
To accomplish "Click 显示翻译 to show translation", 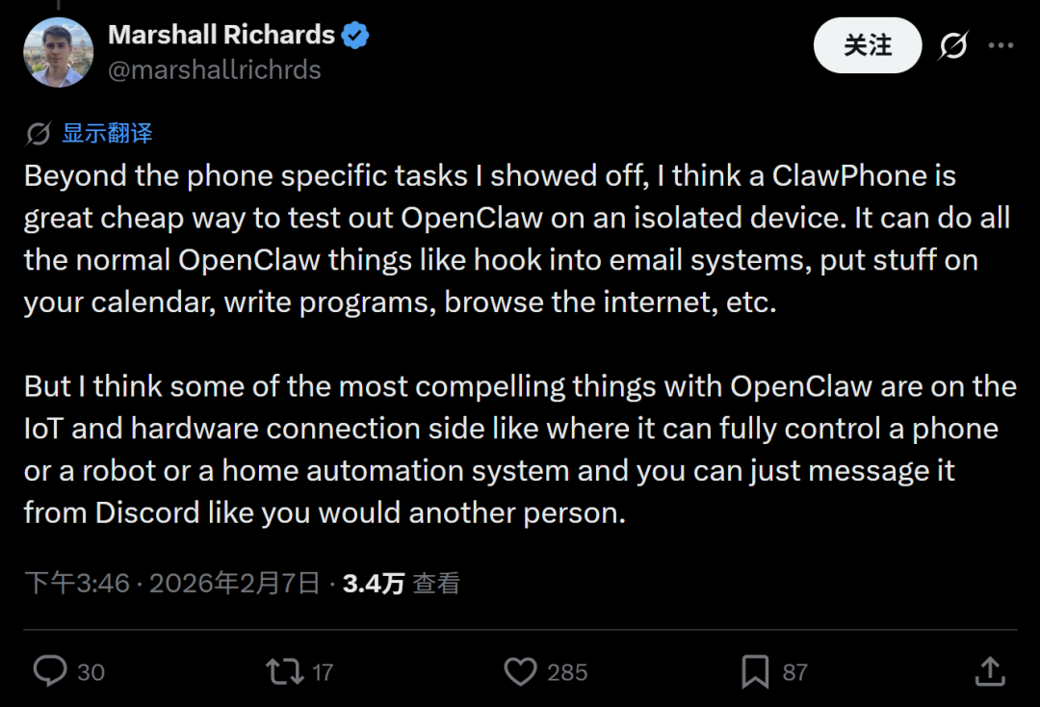I will tap(107, 134).
